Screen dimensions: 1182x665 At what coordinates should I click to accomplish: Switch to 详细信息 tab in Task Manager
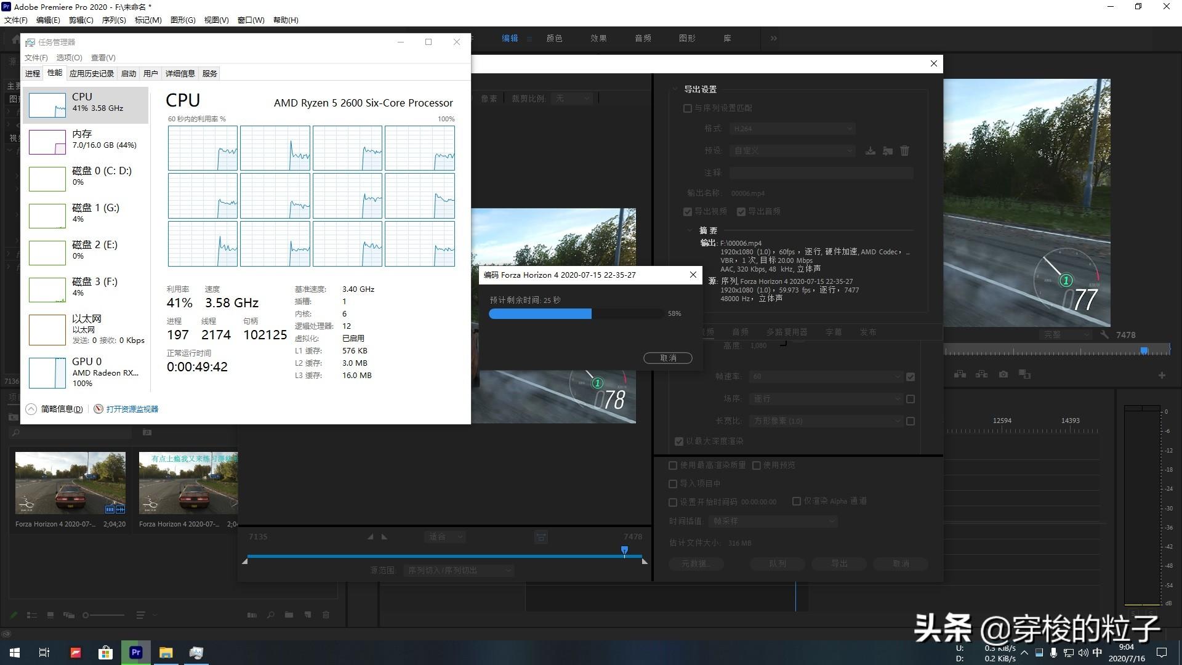(180, 74)
